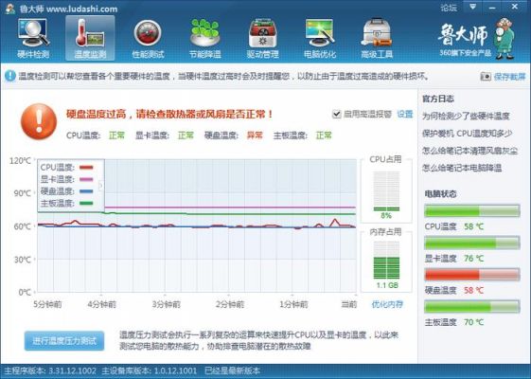Viewport: 531px width, 379px height.
Task: Click the CPU占用 usage meter
Action: tap(386, 191)
